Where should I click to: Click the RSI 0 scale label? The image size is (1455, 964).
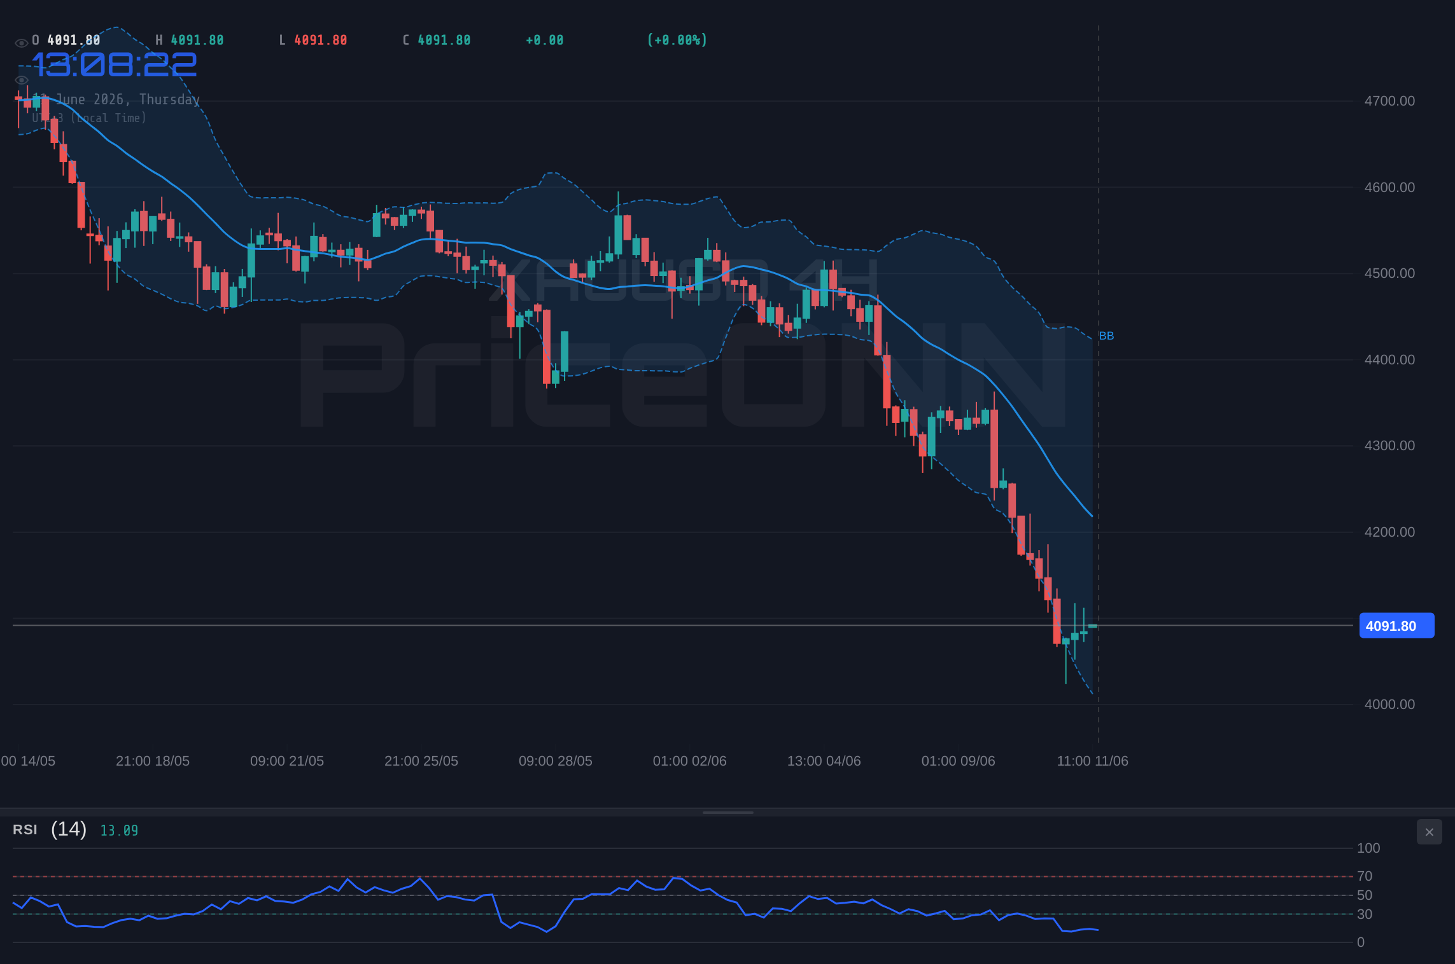tap(1361, 942)
